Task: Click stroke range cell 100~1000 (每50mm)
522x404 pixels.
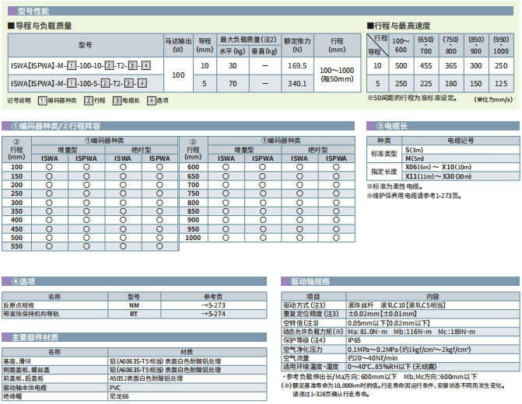Action: click(337, 75)
